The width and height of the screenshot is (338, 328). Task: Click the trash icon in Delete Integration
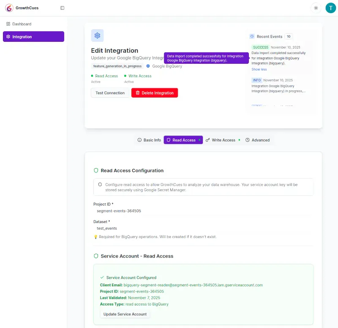pos(138,93)
